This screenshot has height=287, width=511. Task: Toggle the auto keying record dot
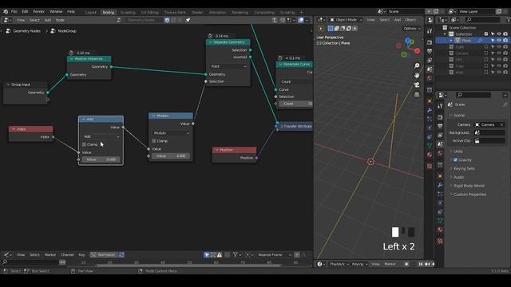(406, 264)
